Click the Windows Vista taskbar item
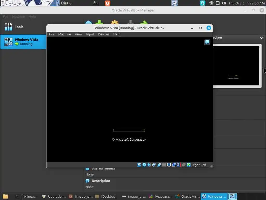Screen dimensions: 266x200 (214, 196)
